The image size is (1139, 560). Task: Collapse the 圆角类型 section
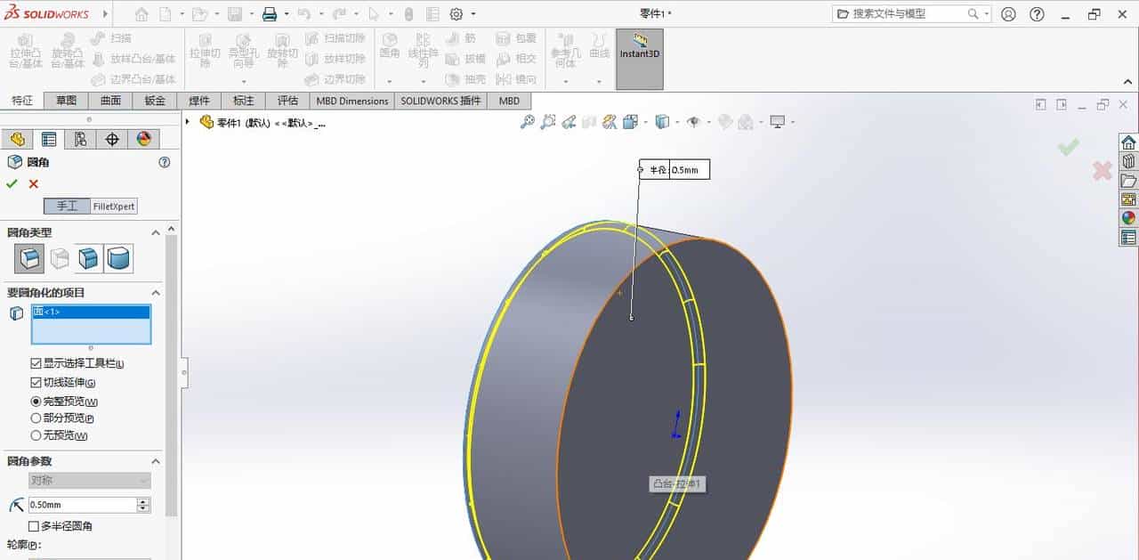[155, 232]
